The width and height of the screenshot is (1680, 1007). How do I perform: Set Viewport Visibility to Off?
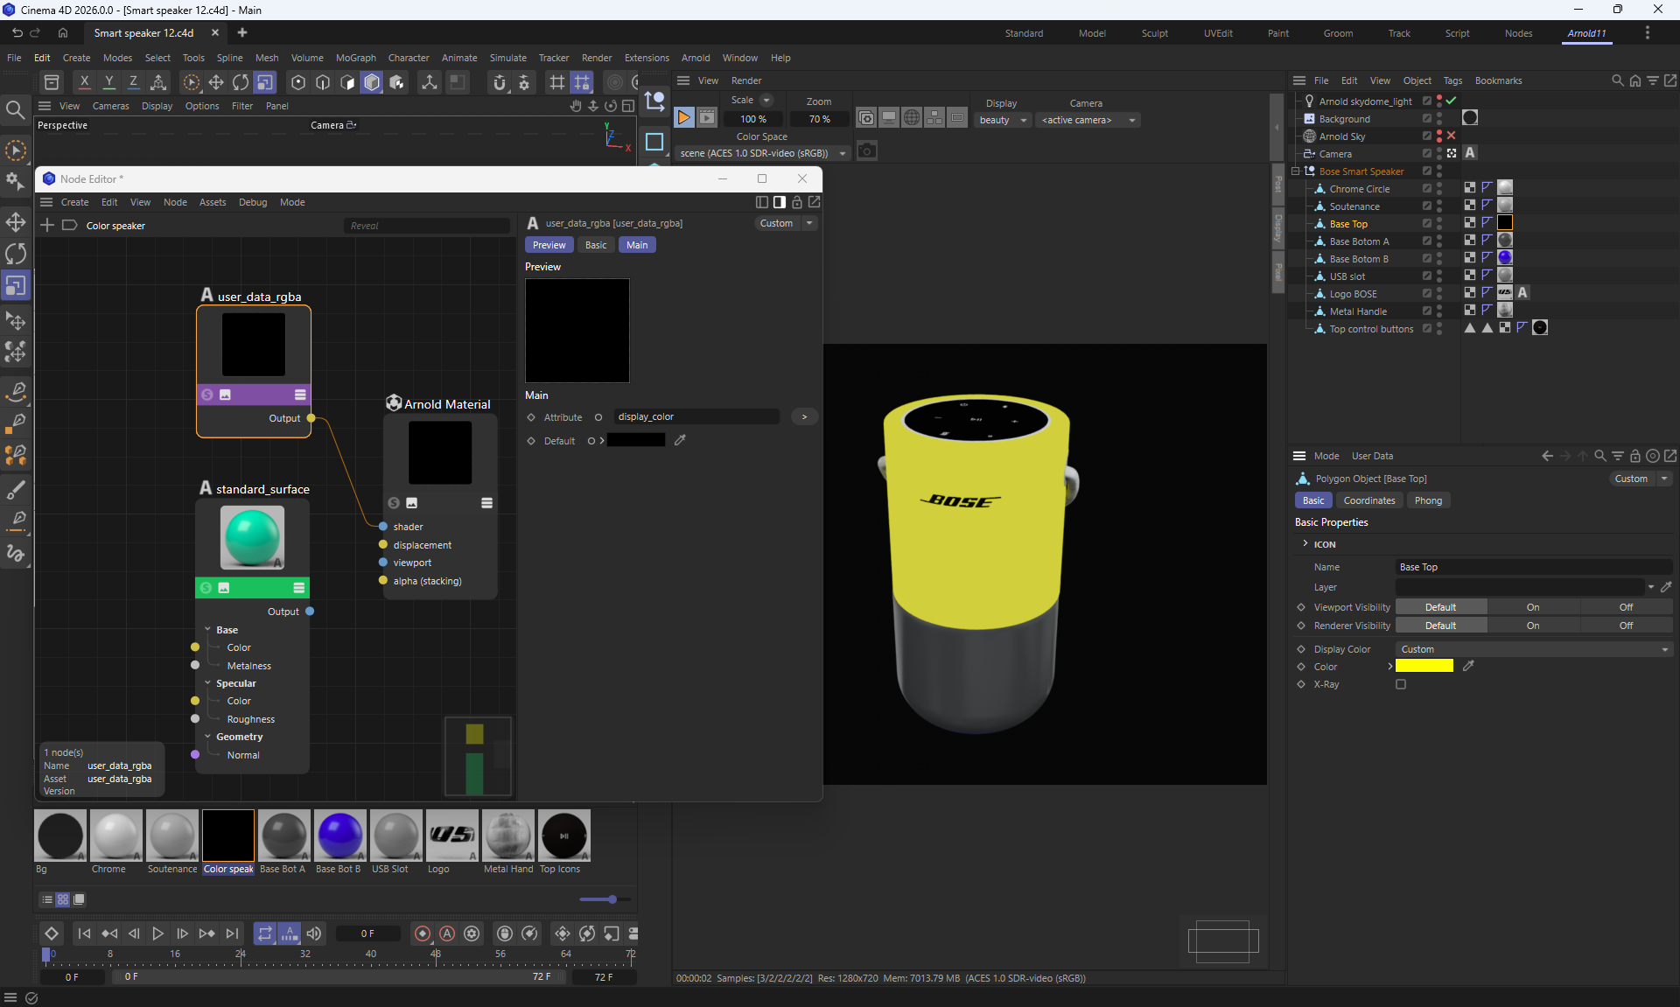1625,607
